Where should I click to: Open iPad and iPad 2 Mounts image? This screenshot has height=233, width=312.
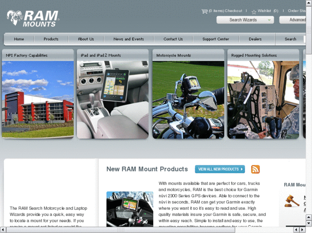tap(112, 100)
